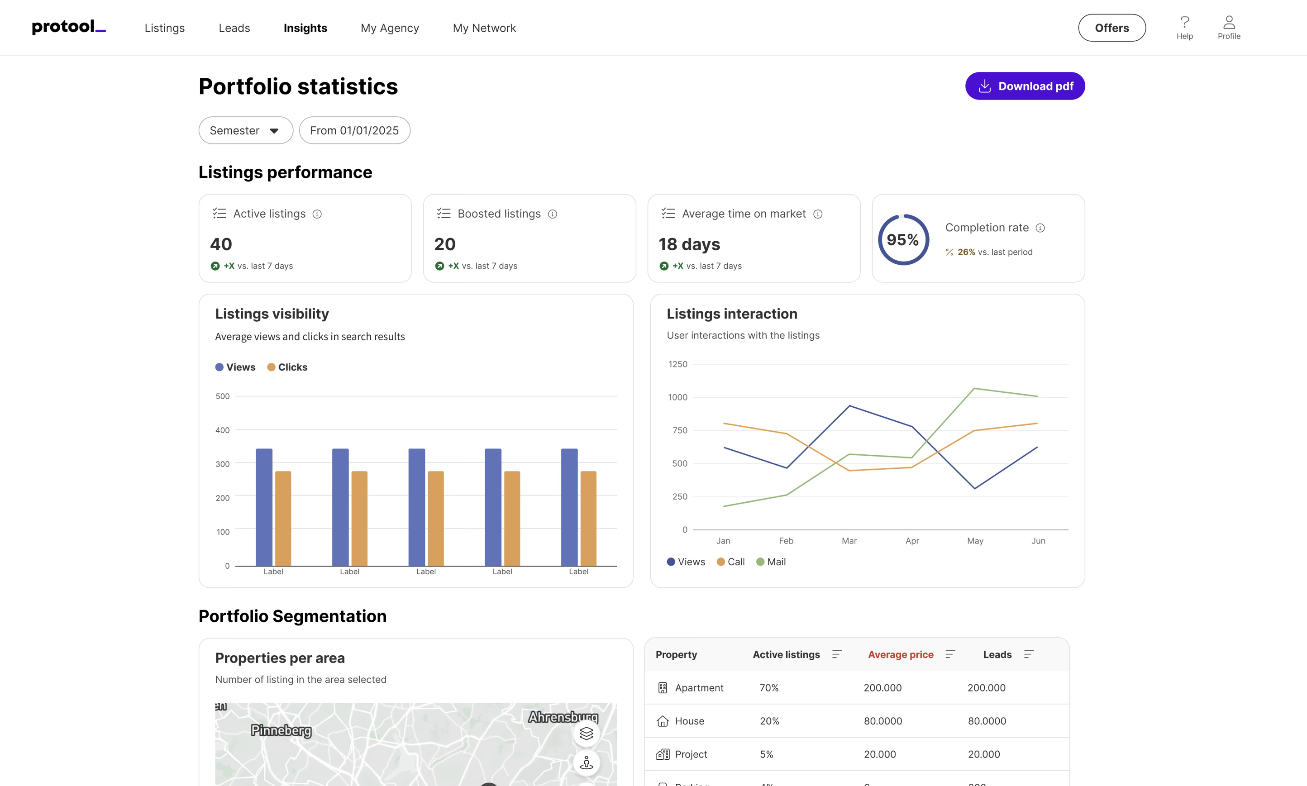1307x786 pixels.
Task: Toggle the Views series in Listings visibility legend
Action: [235, 367]
